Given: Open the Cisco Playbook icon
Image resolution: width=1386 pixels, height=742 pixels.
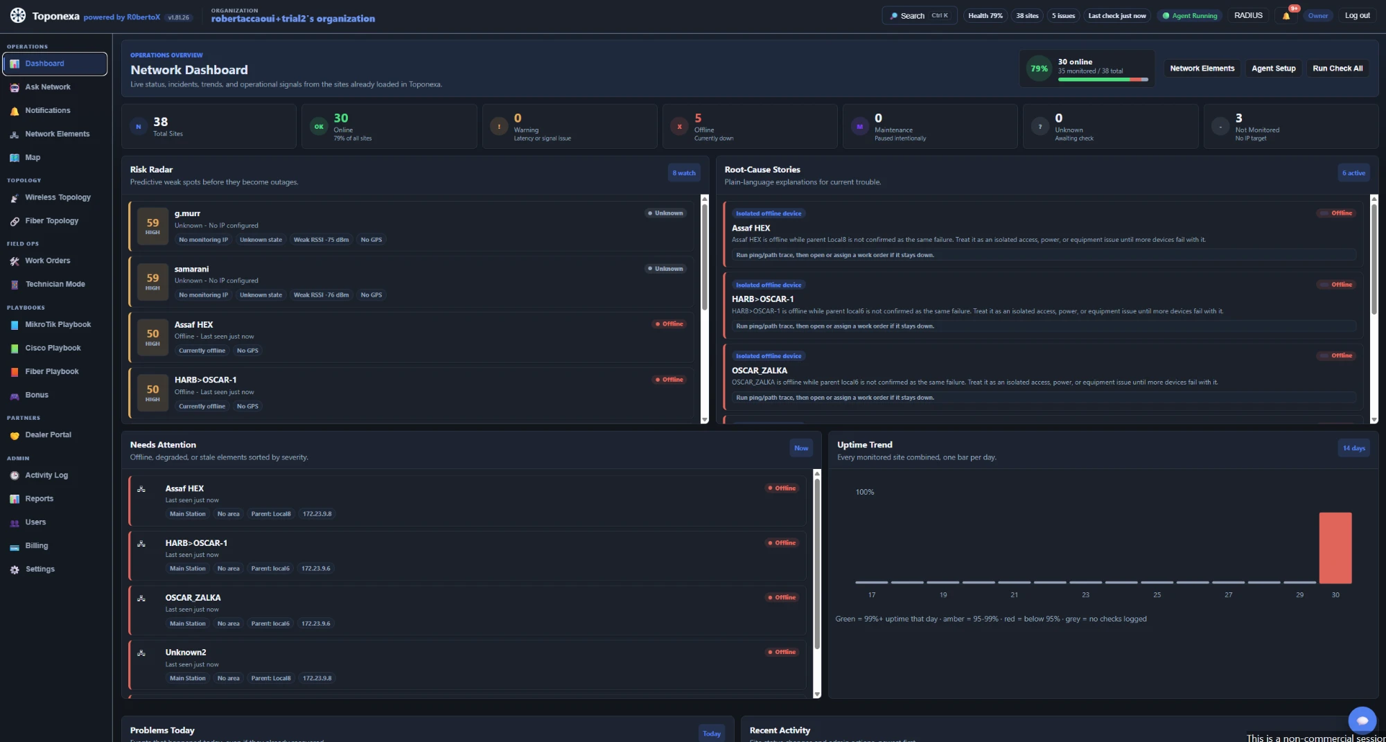Looking at the screenshot, I should click(15, 348).
